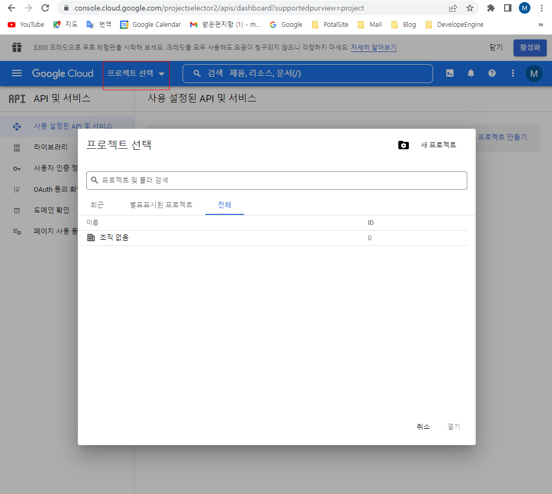Focus the 프로젝트 및 폴더 검색 field
Viewport: 552px width, 494px height.
pos(277,180)
